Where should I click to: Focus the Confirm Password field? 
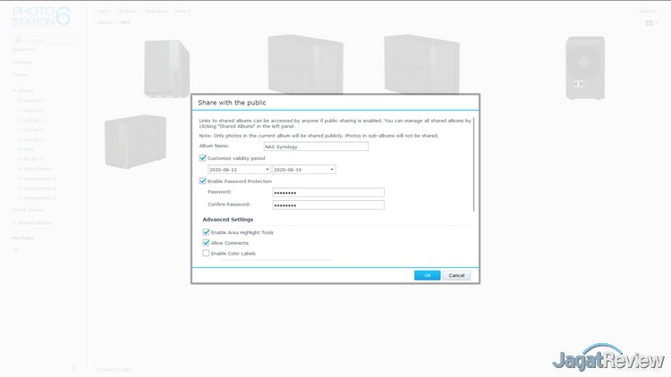328,205
